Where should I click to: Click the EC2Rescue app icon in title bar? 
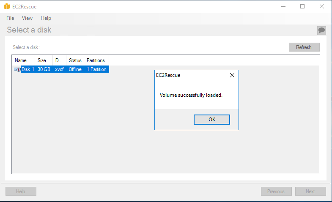[7, 7]
